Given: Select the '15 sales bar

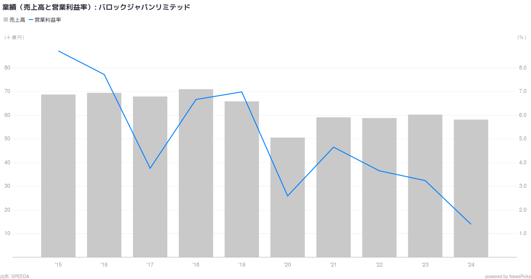Looking at the screenshot, I should point(58,176).
